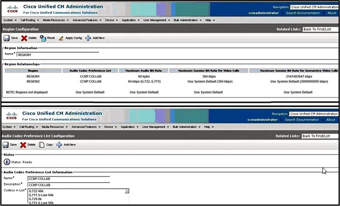Click 2147483647 kbps immersive video value
The image size is (340, 206).
299,76
